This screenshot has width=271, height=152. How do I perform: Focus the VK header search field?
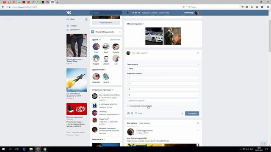(x=106, y=13)
